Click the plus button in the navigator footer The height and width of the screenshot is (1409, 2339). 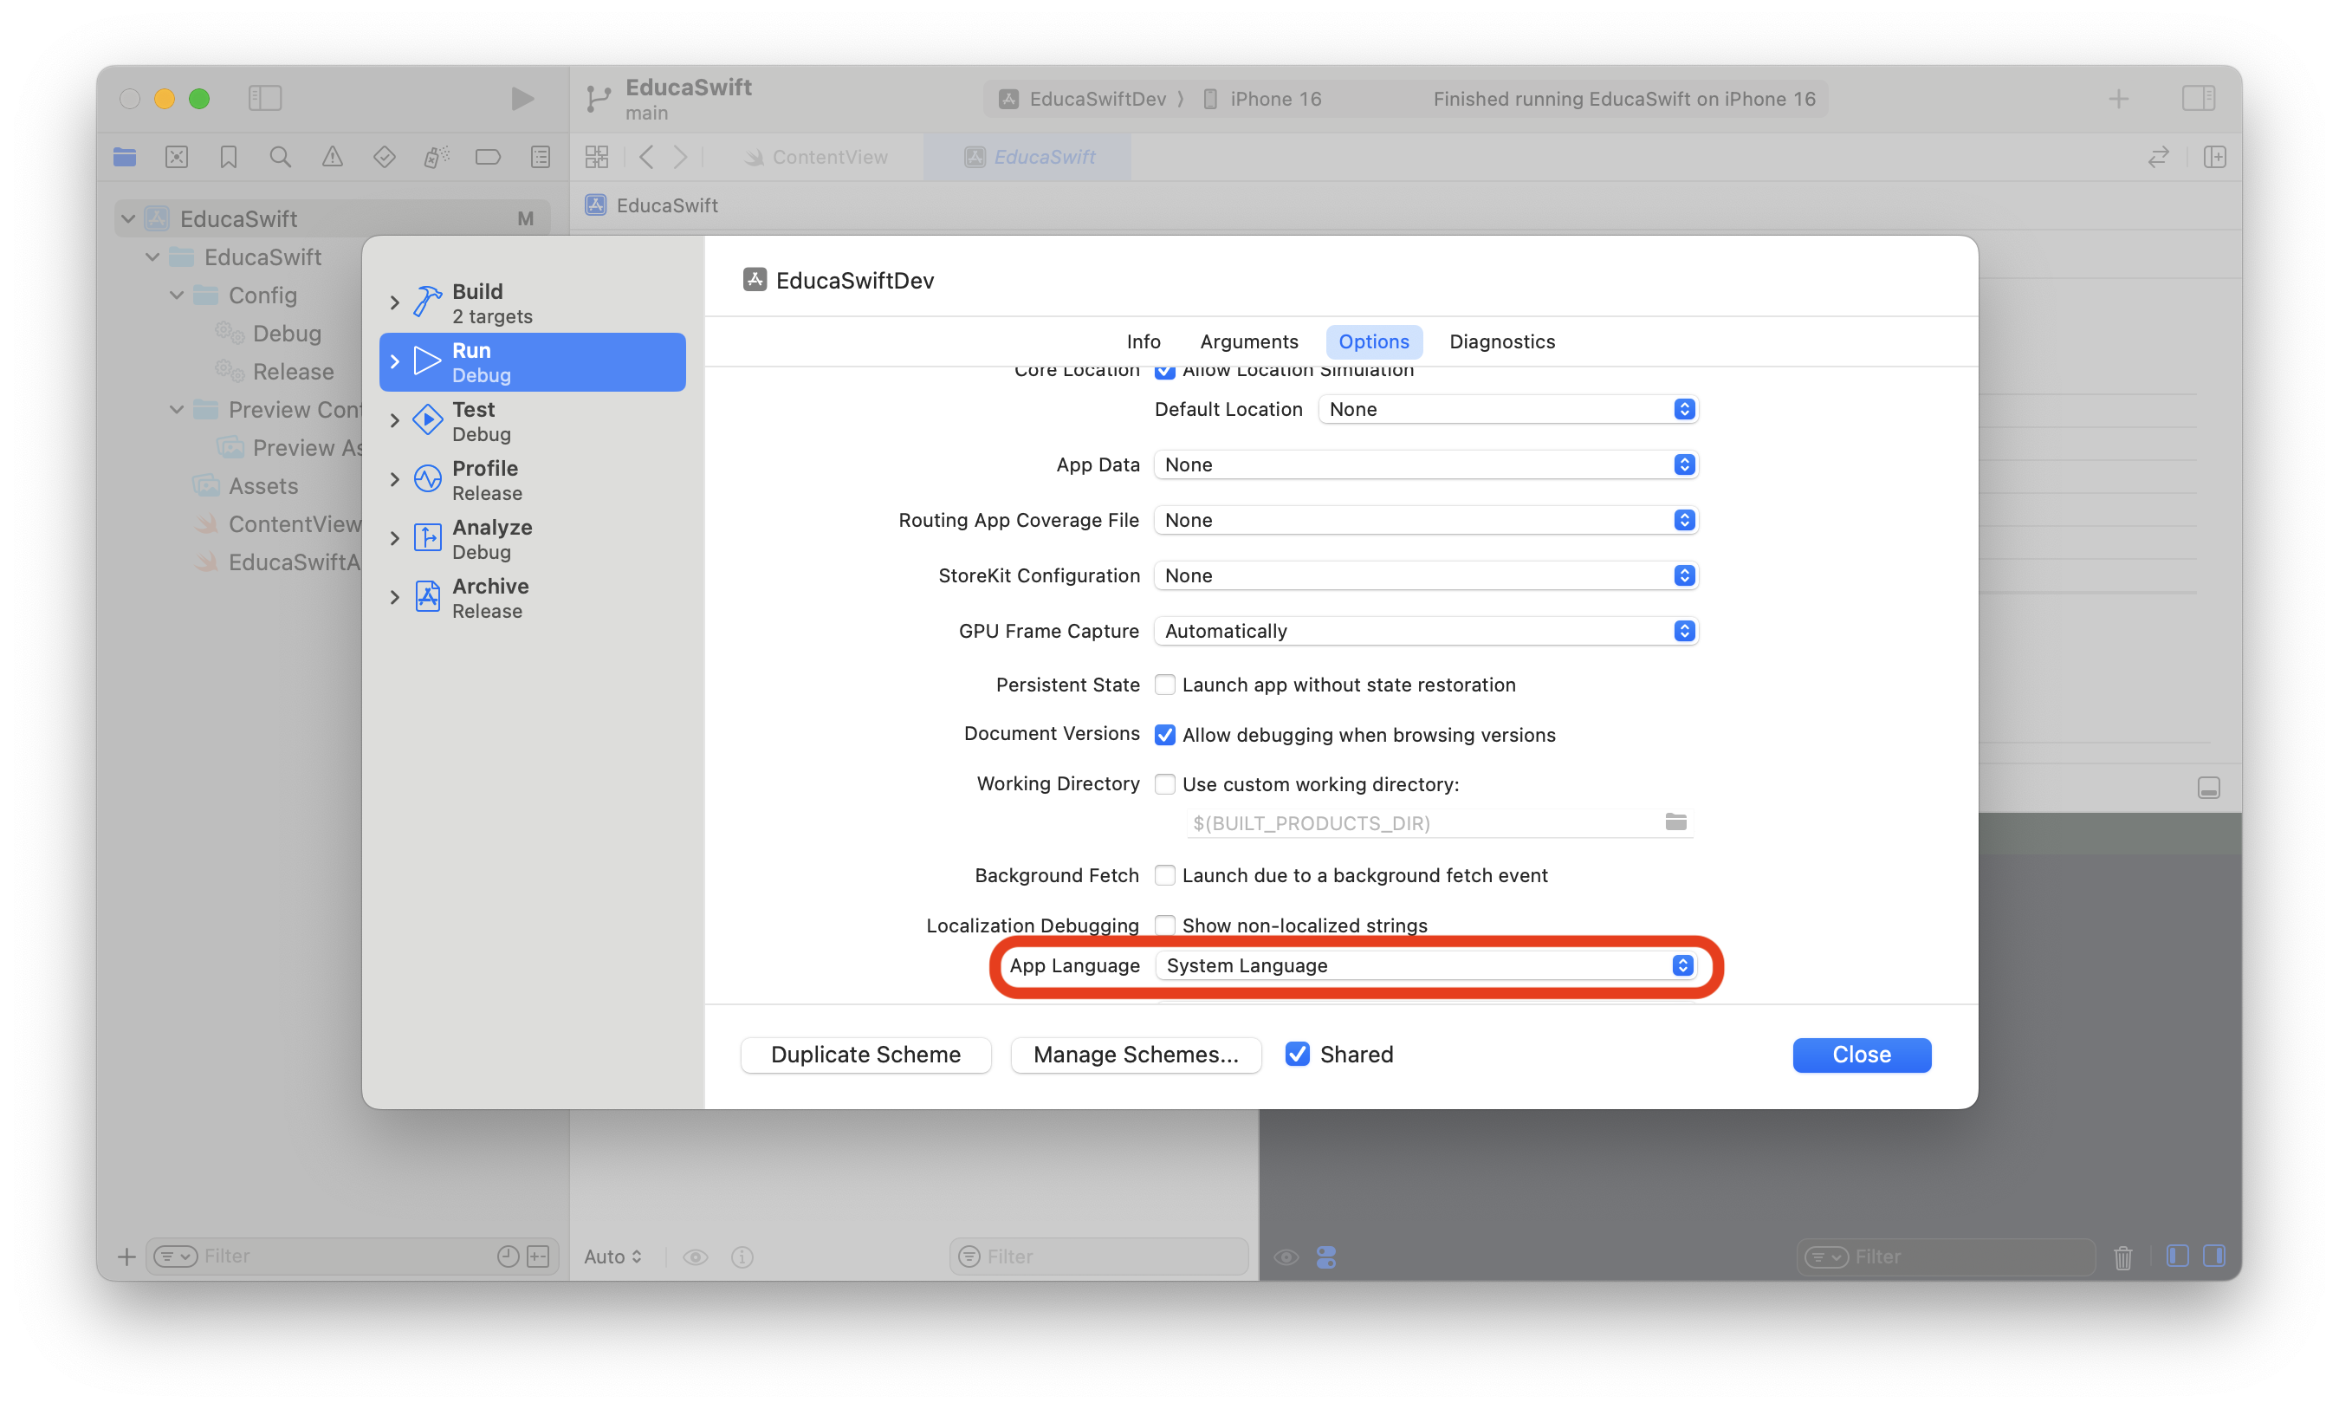(x=126, y=1256)
